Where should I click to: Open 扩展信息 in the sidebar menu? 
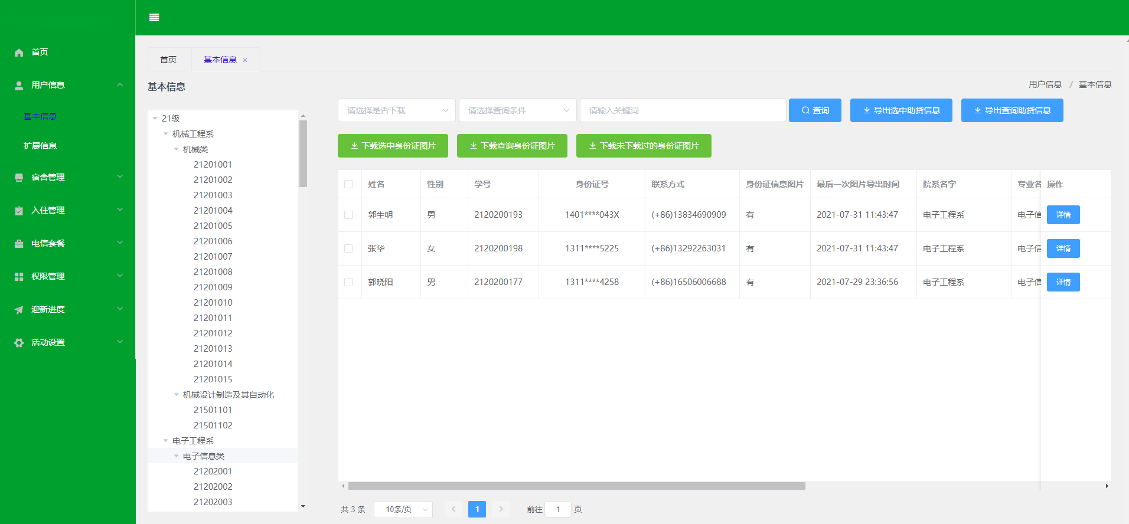[x=40, y=146]
